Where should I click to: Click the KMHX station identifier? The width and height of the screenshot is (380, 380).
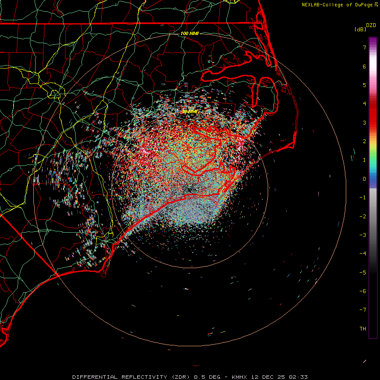240,377
